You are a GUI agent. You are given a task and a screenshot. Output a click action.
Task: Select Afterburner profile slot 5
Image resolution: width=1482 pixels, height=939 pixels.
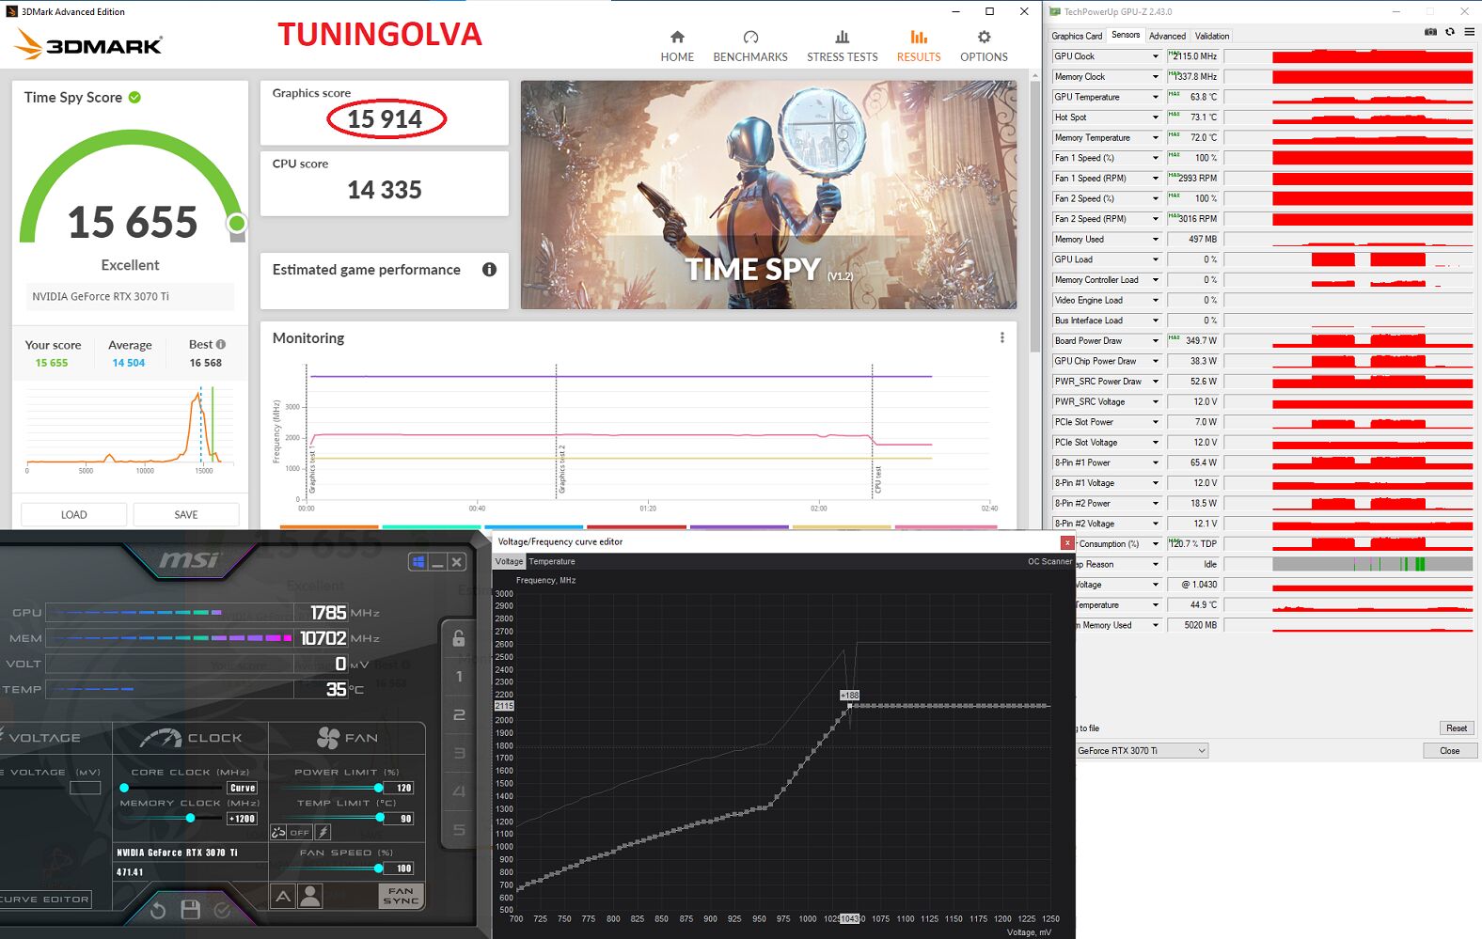point(459,830)
